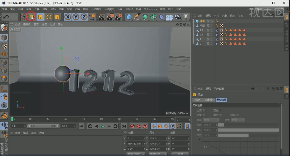The width and height of the screenshot is (290, 156).
Task: Toggle the Y axis lock
Action: pos(76,17)
